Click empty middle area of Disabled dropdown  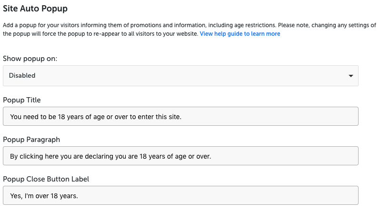click(x=191, y=76)
